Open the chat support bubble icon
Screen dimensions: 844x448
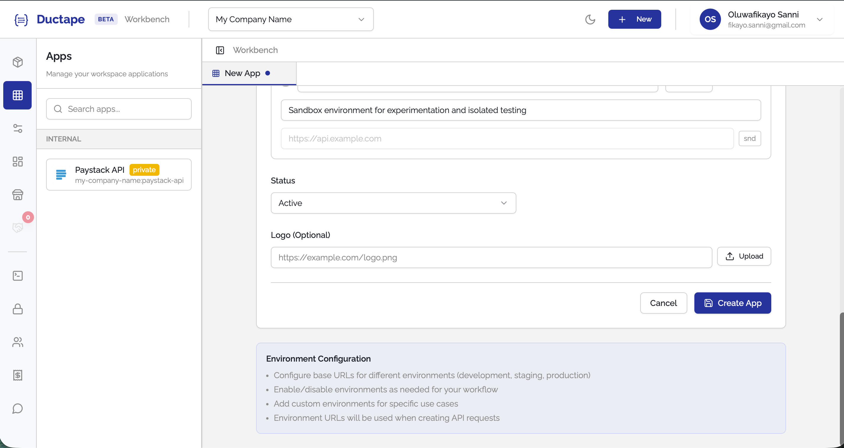click(x=17, y=408)
